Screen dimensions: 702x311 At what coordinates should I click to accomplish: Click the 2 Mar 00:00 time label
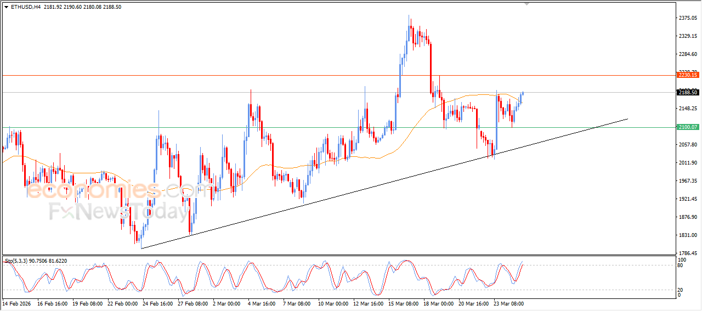point(227,303)
